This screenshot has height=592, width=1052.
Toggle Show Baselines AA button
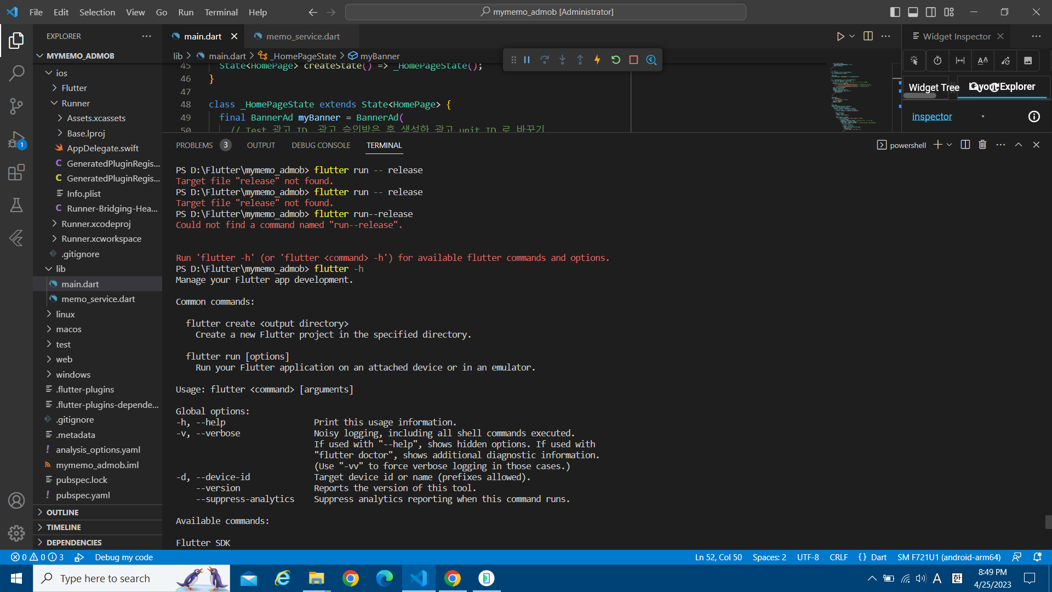click(x=983, y=60)
